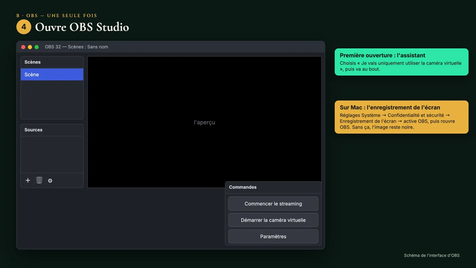Screen dimensions: 476x268
Task: Open Paramètres in Commandes panel
Action: [x=273, y=236]
